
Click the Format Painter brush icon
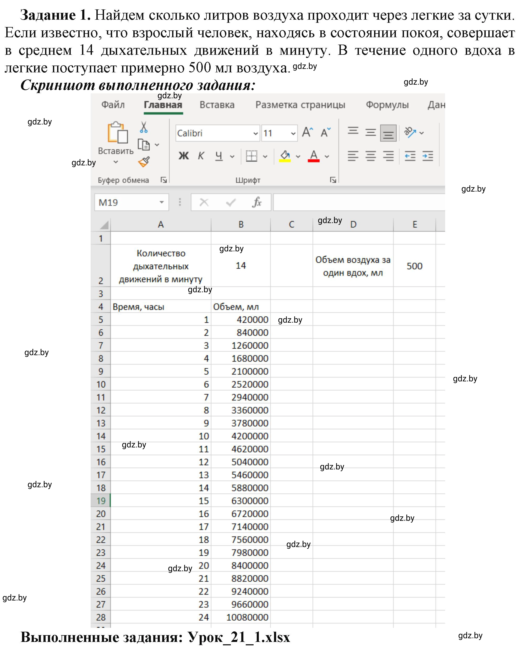(144, 161)
